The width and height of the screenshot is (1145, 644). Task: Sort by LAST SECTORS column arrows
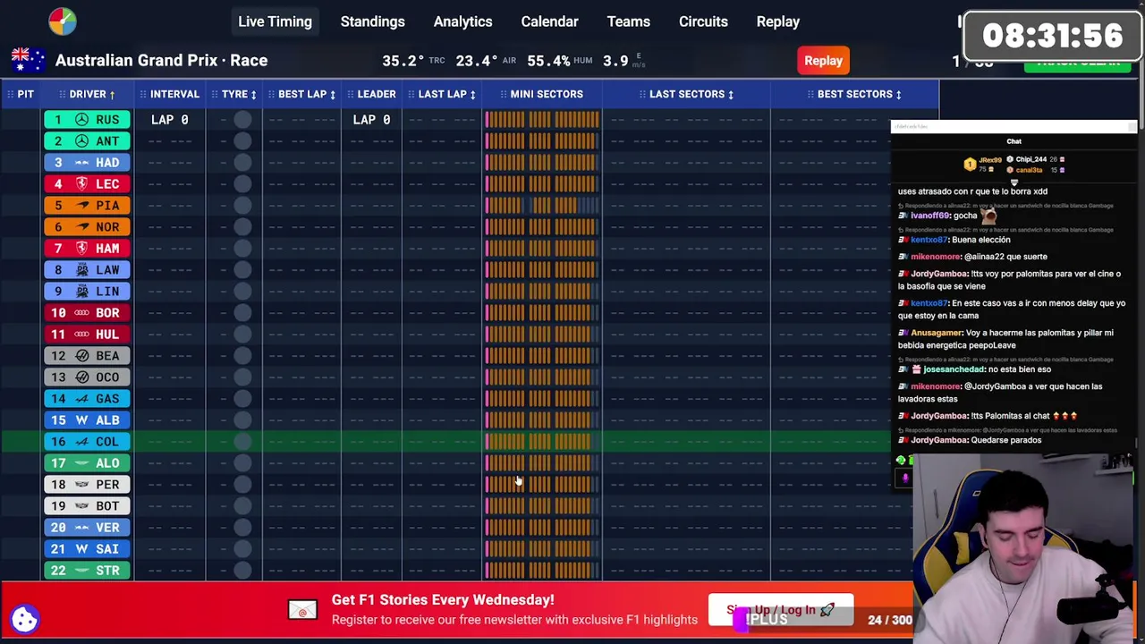(x=730, y=94)
